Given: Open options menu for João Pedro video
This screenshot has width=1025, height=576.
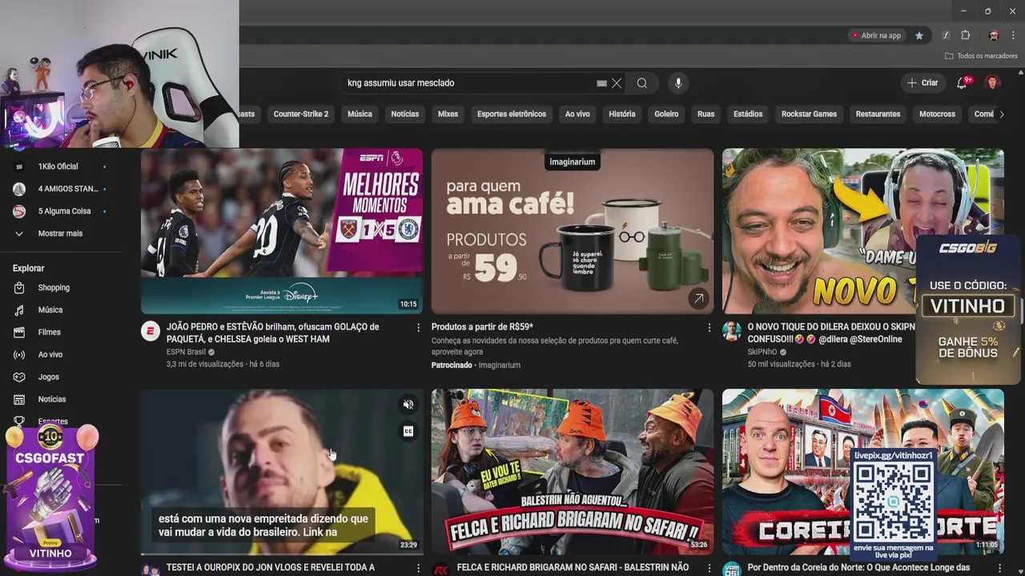Looking at the screenshot, I should (418, 327).
